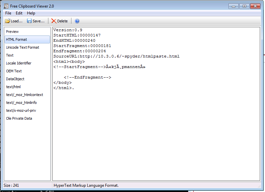Open the Edit menu
The height and width of the screenshot is (192, 265).
click(x=19, y=13)
